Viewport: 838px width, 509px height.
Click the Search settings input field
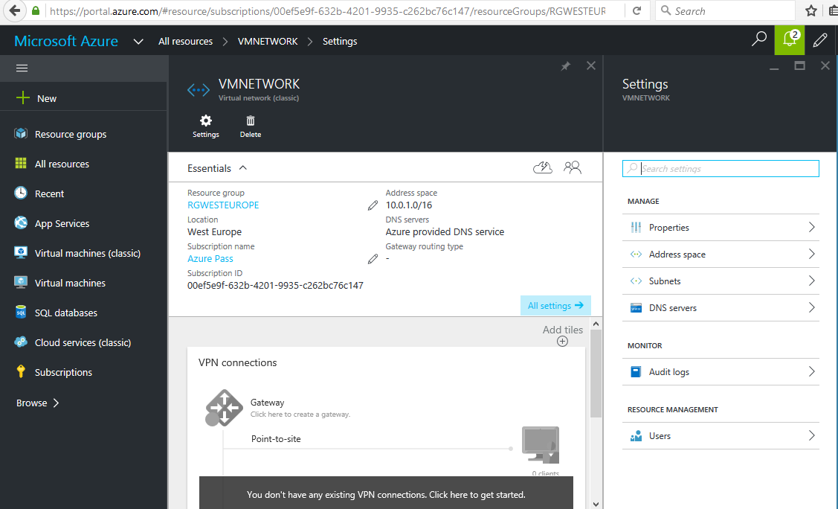pyautogui.click(x=721, y=168)
